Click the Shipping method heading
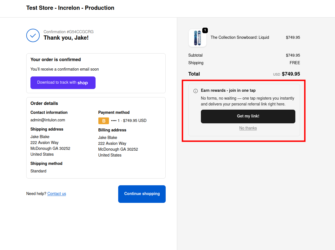This screenshot has width=335, height=250. (46, 164)
